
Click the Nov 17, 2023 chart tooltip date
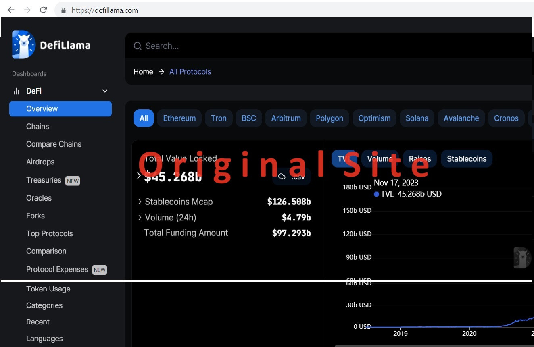(396, 183)
